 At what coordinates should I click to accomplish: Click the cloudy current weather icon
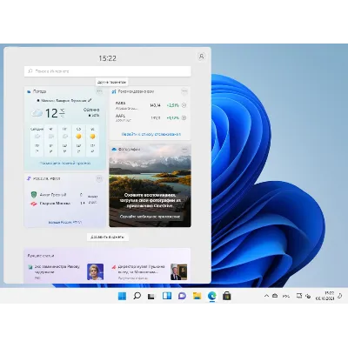tap(37, 113)
